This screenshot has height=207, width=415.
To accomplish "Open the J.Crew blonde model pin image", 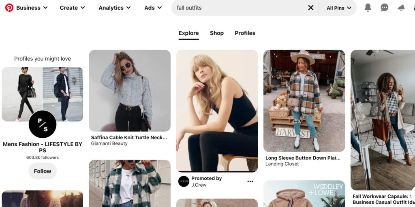I will click(217, 111).
